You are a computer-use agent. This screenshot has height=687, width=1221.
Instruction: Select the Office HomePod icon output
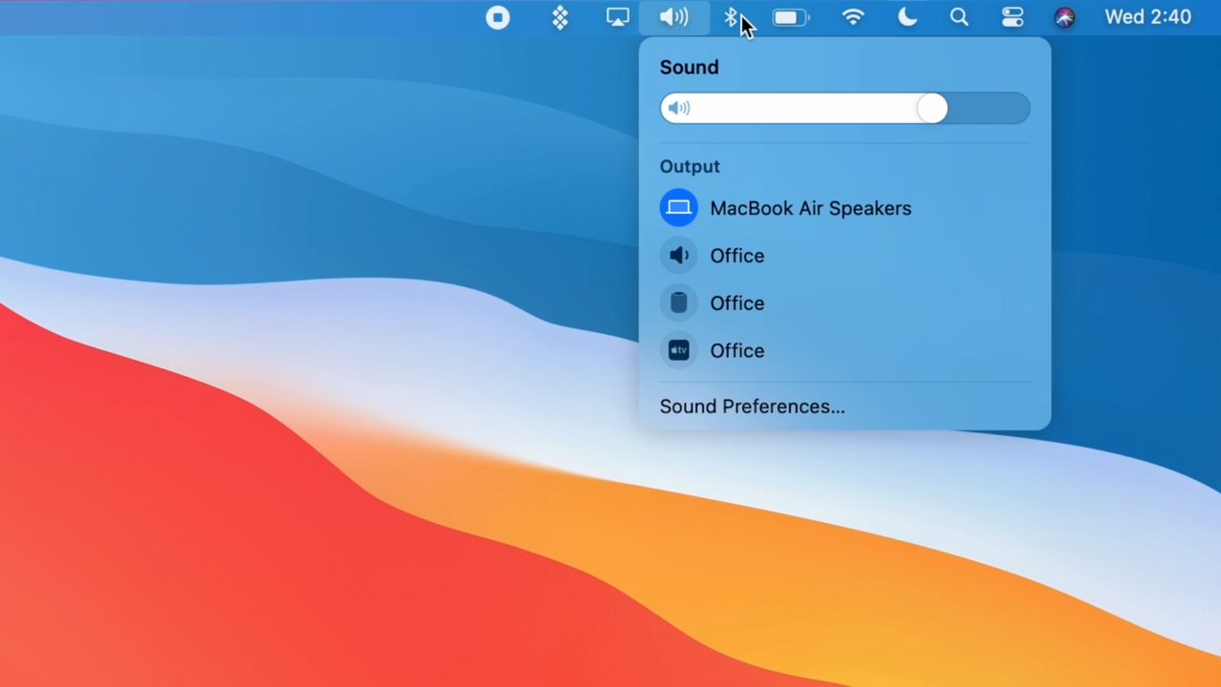click(679, 303)
